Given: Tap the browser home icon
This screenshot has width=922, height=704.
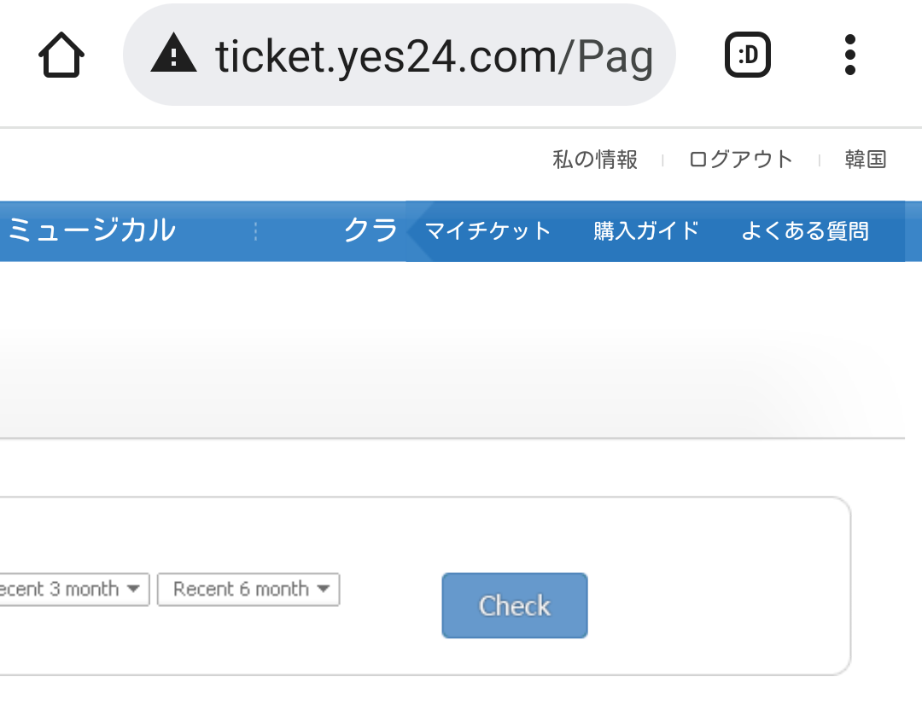Looking at the screenshot, I should pos(61,55).
